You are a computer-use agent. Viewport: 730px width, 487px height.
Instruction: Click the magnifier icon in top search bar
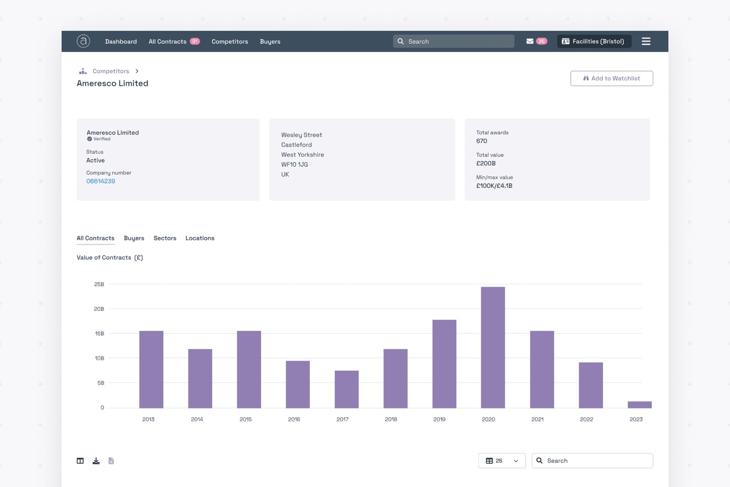point(401,41)
